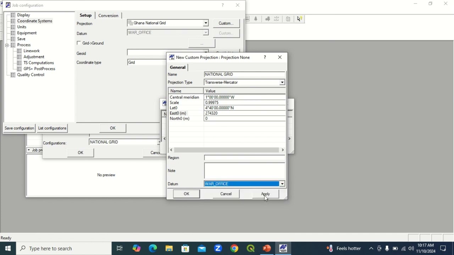Click the Apply button in projection dialog

coord(265,194)
